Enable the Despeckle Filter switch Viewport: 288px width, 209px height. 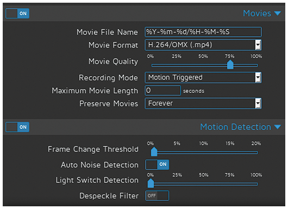(157, 195)
